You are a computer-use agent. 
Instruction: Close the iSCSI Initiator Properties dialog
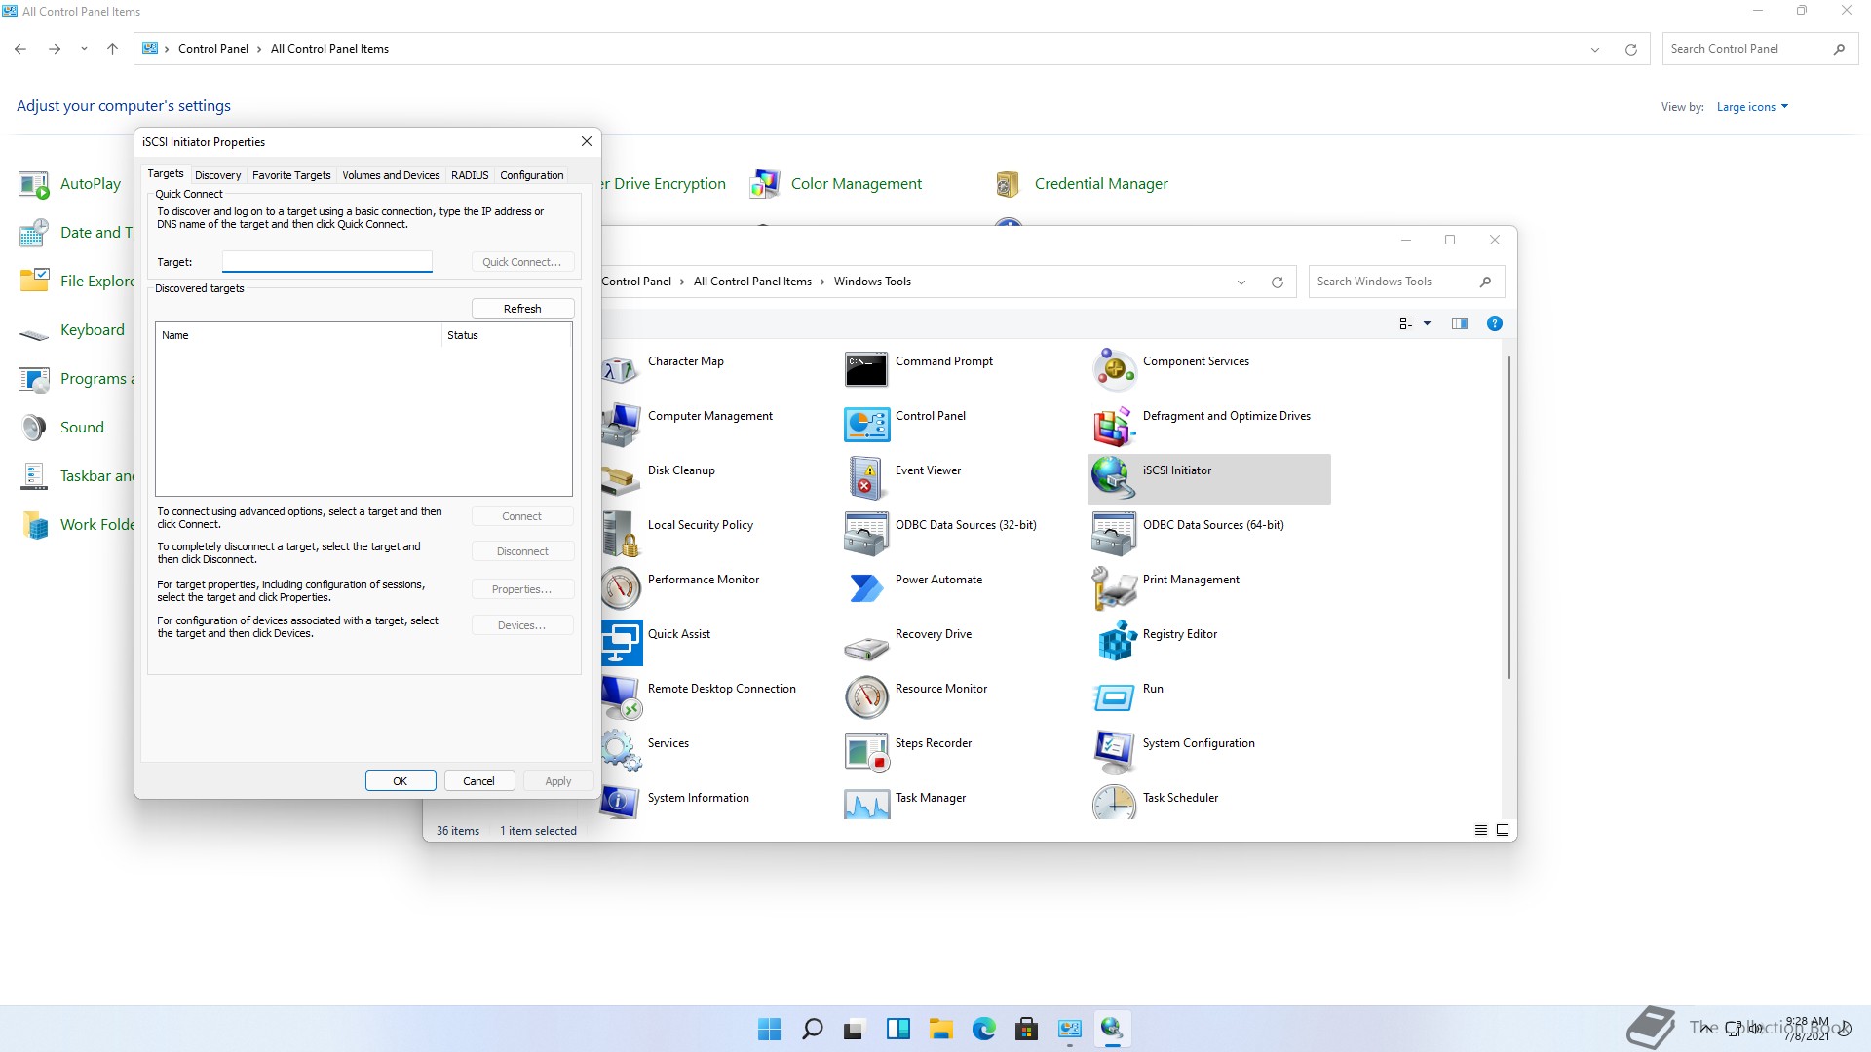[x=586, y=141]
